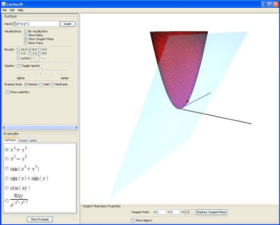Click the CalcSee3D title bar icon
The height and width of the screenshot is (225, 280).
tap(3, 4)
